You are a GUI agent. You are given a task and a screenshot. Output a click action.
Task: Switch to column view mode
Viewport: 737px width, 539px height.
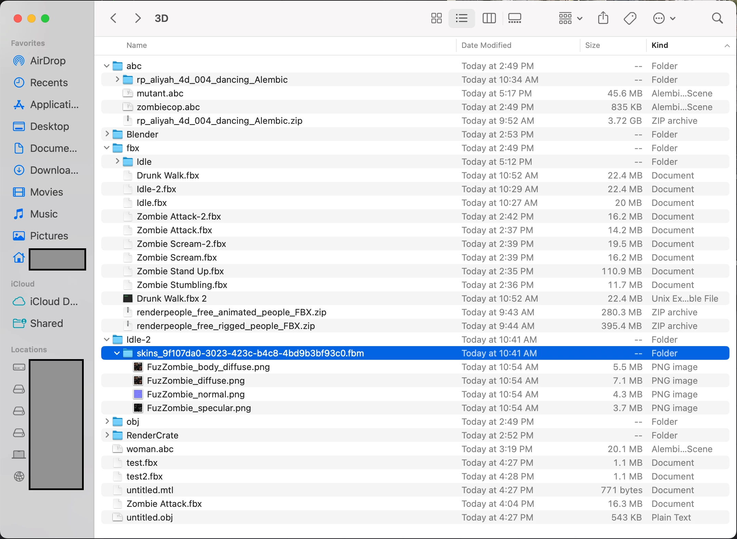(489, 18)
